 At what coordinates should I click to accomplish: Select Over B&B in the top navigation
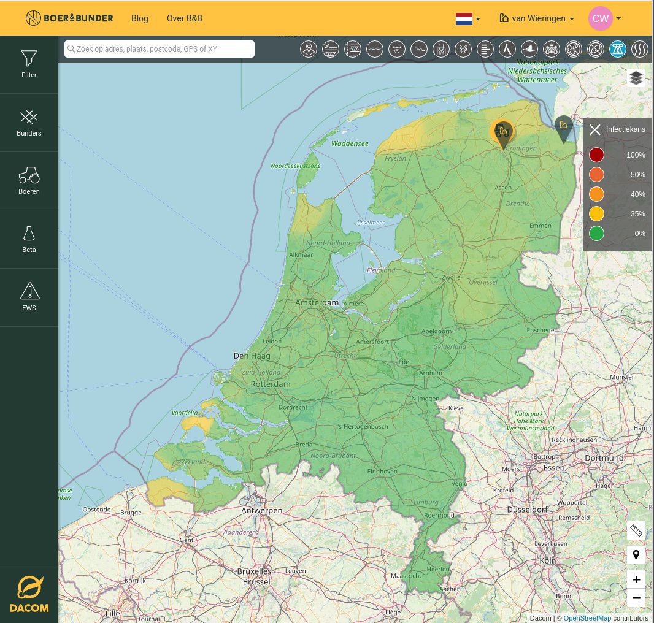click(x=184, y=18)
